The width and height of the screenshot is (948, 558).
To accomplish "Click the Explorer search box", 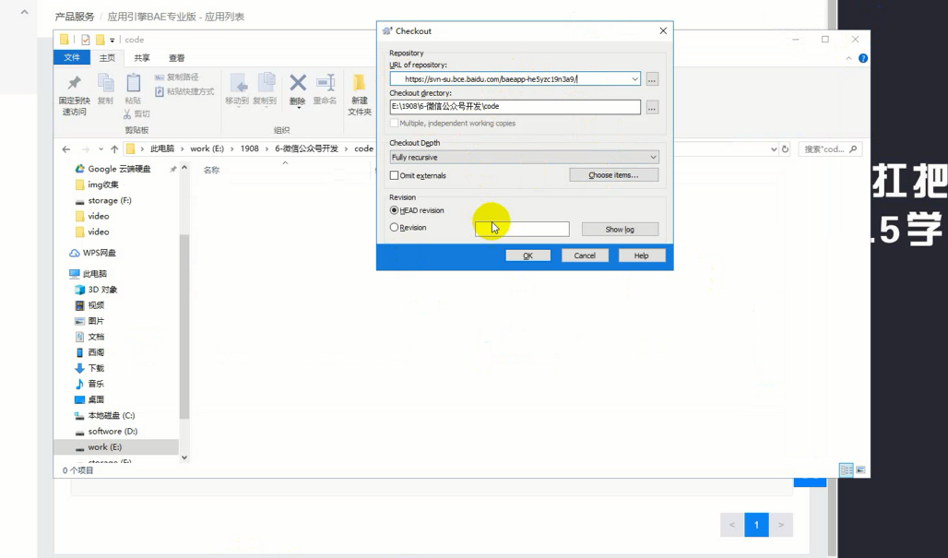I will pyautogui.click(x=830, y=148).
